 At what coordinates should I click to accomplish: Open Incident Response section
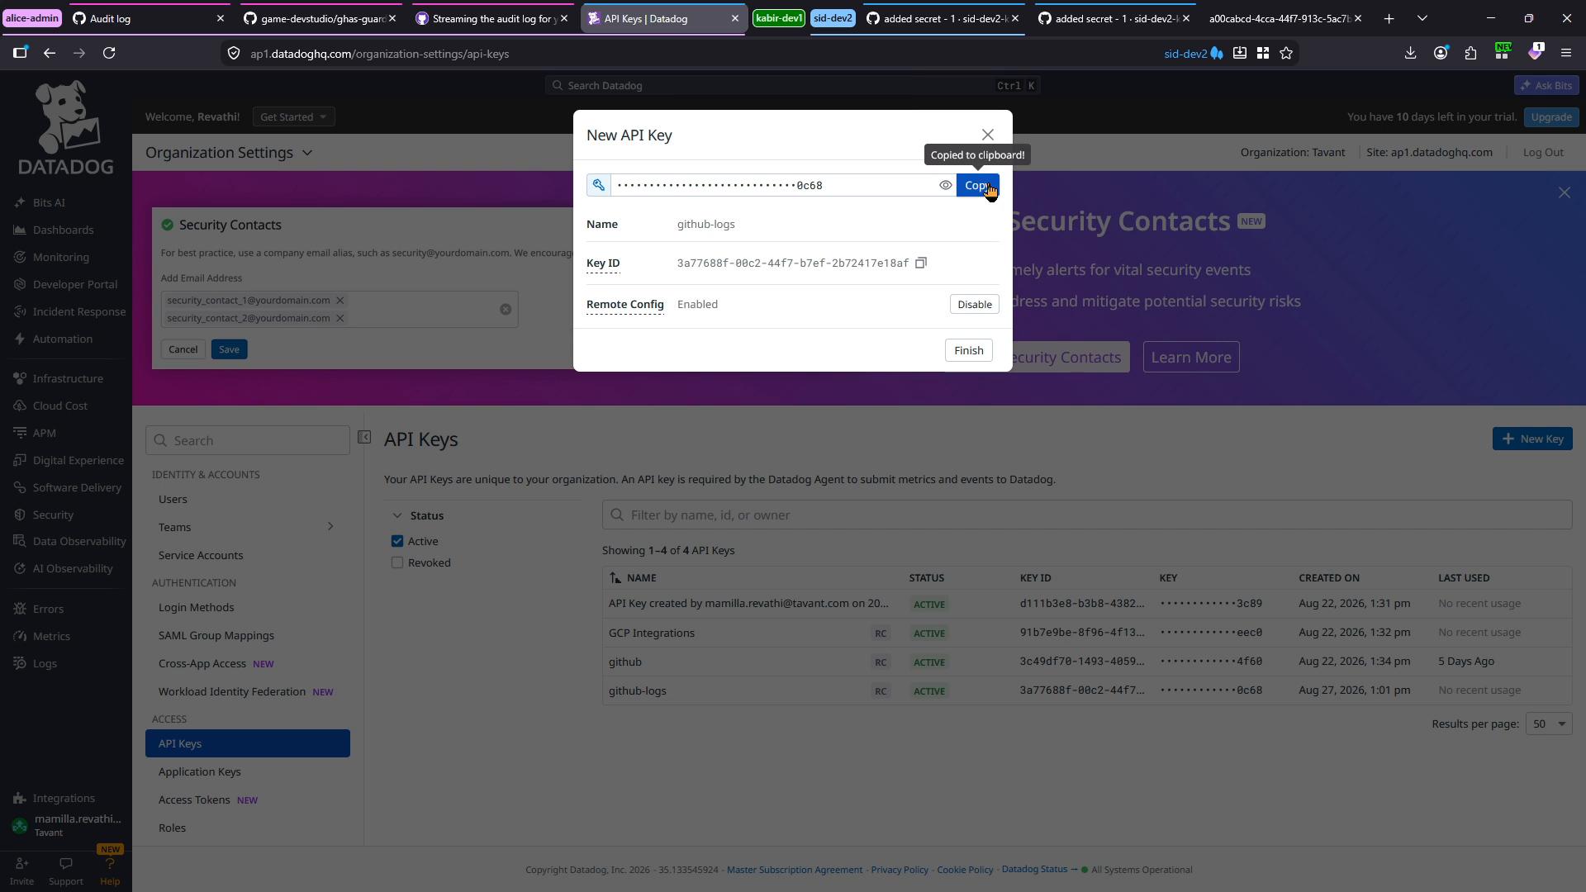click(x=79, y=311)
